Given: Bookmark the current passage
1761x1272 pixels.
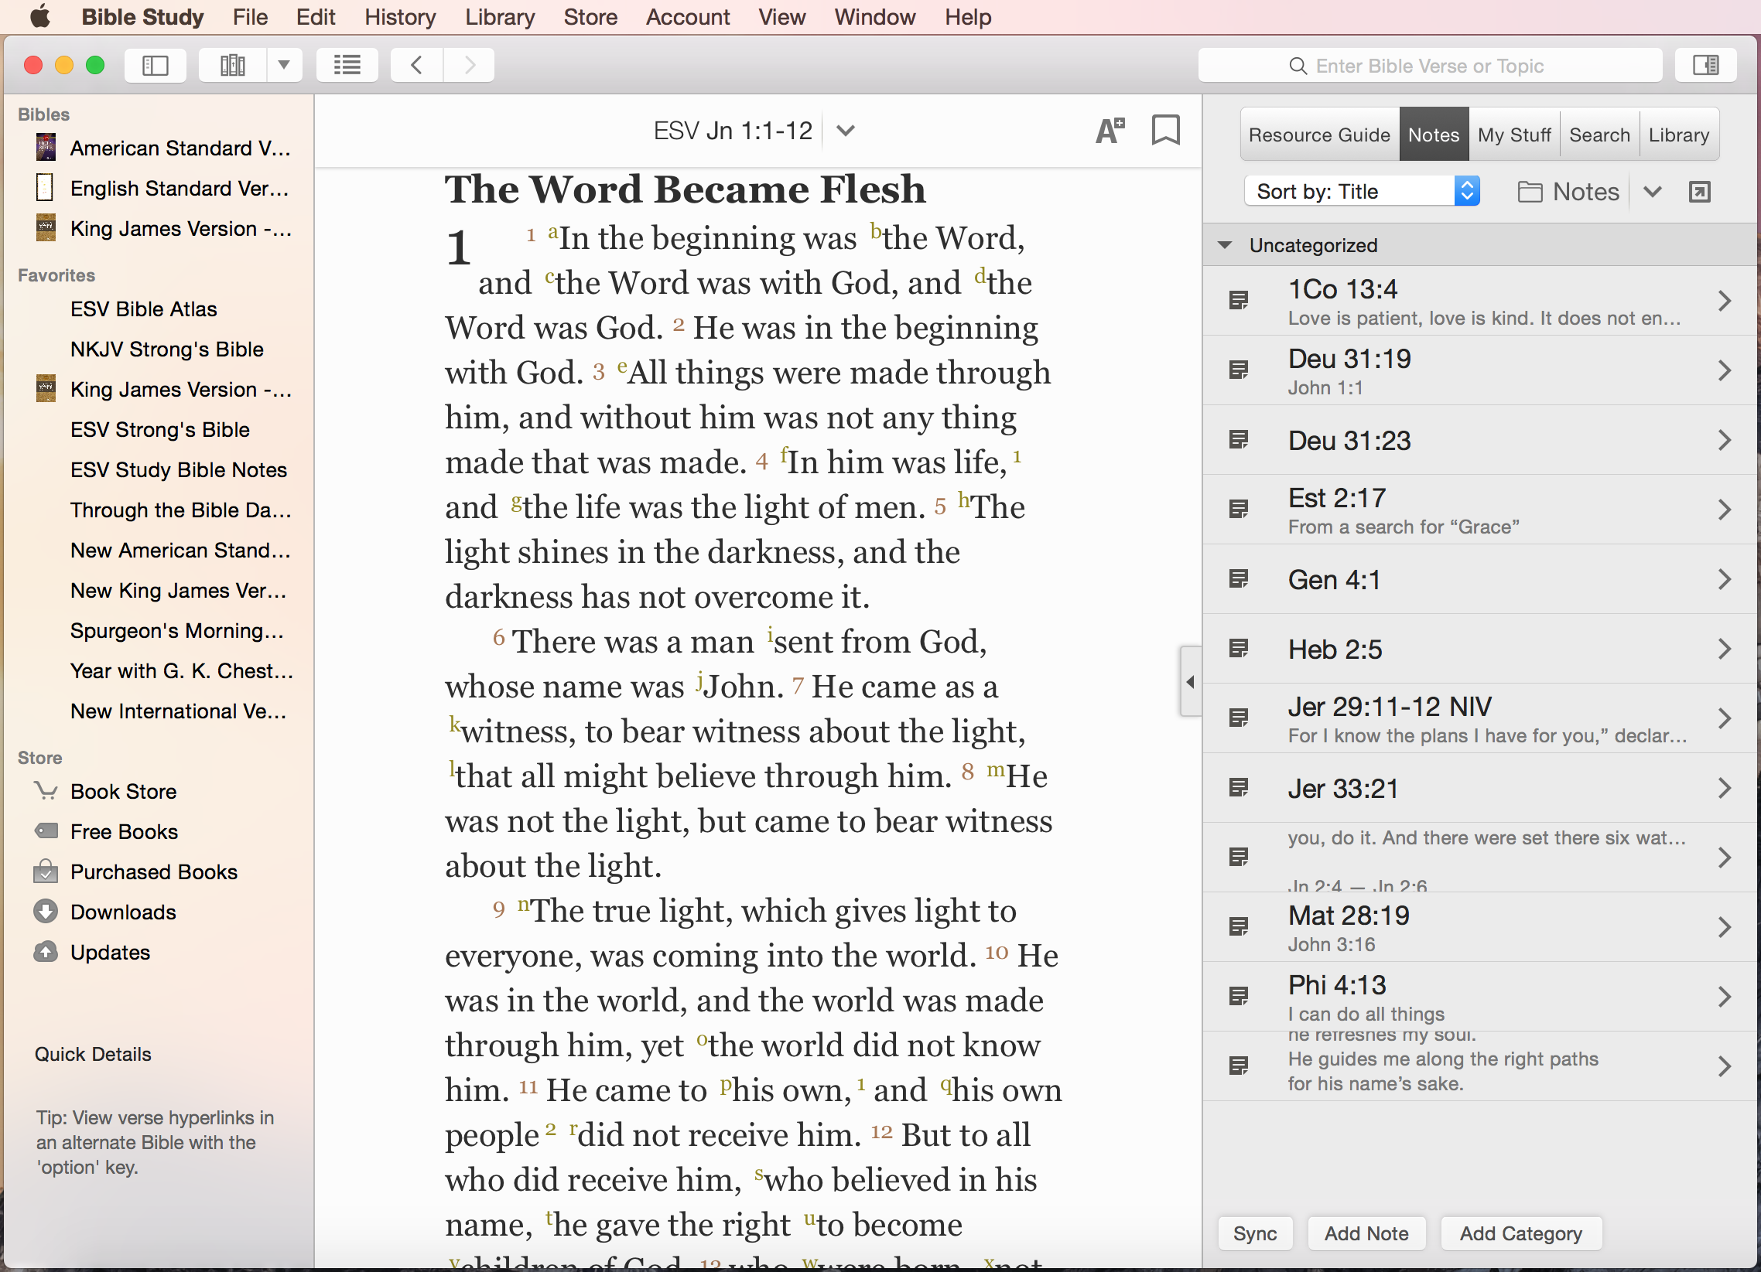Looking at the screenshot, I should 1164,131.
